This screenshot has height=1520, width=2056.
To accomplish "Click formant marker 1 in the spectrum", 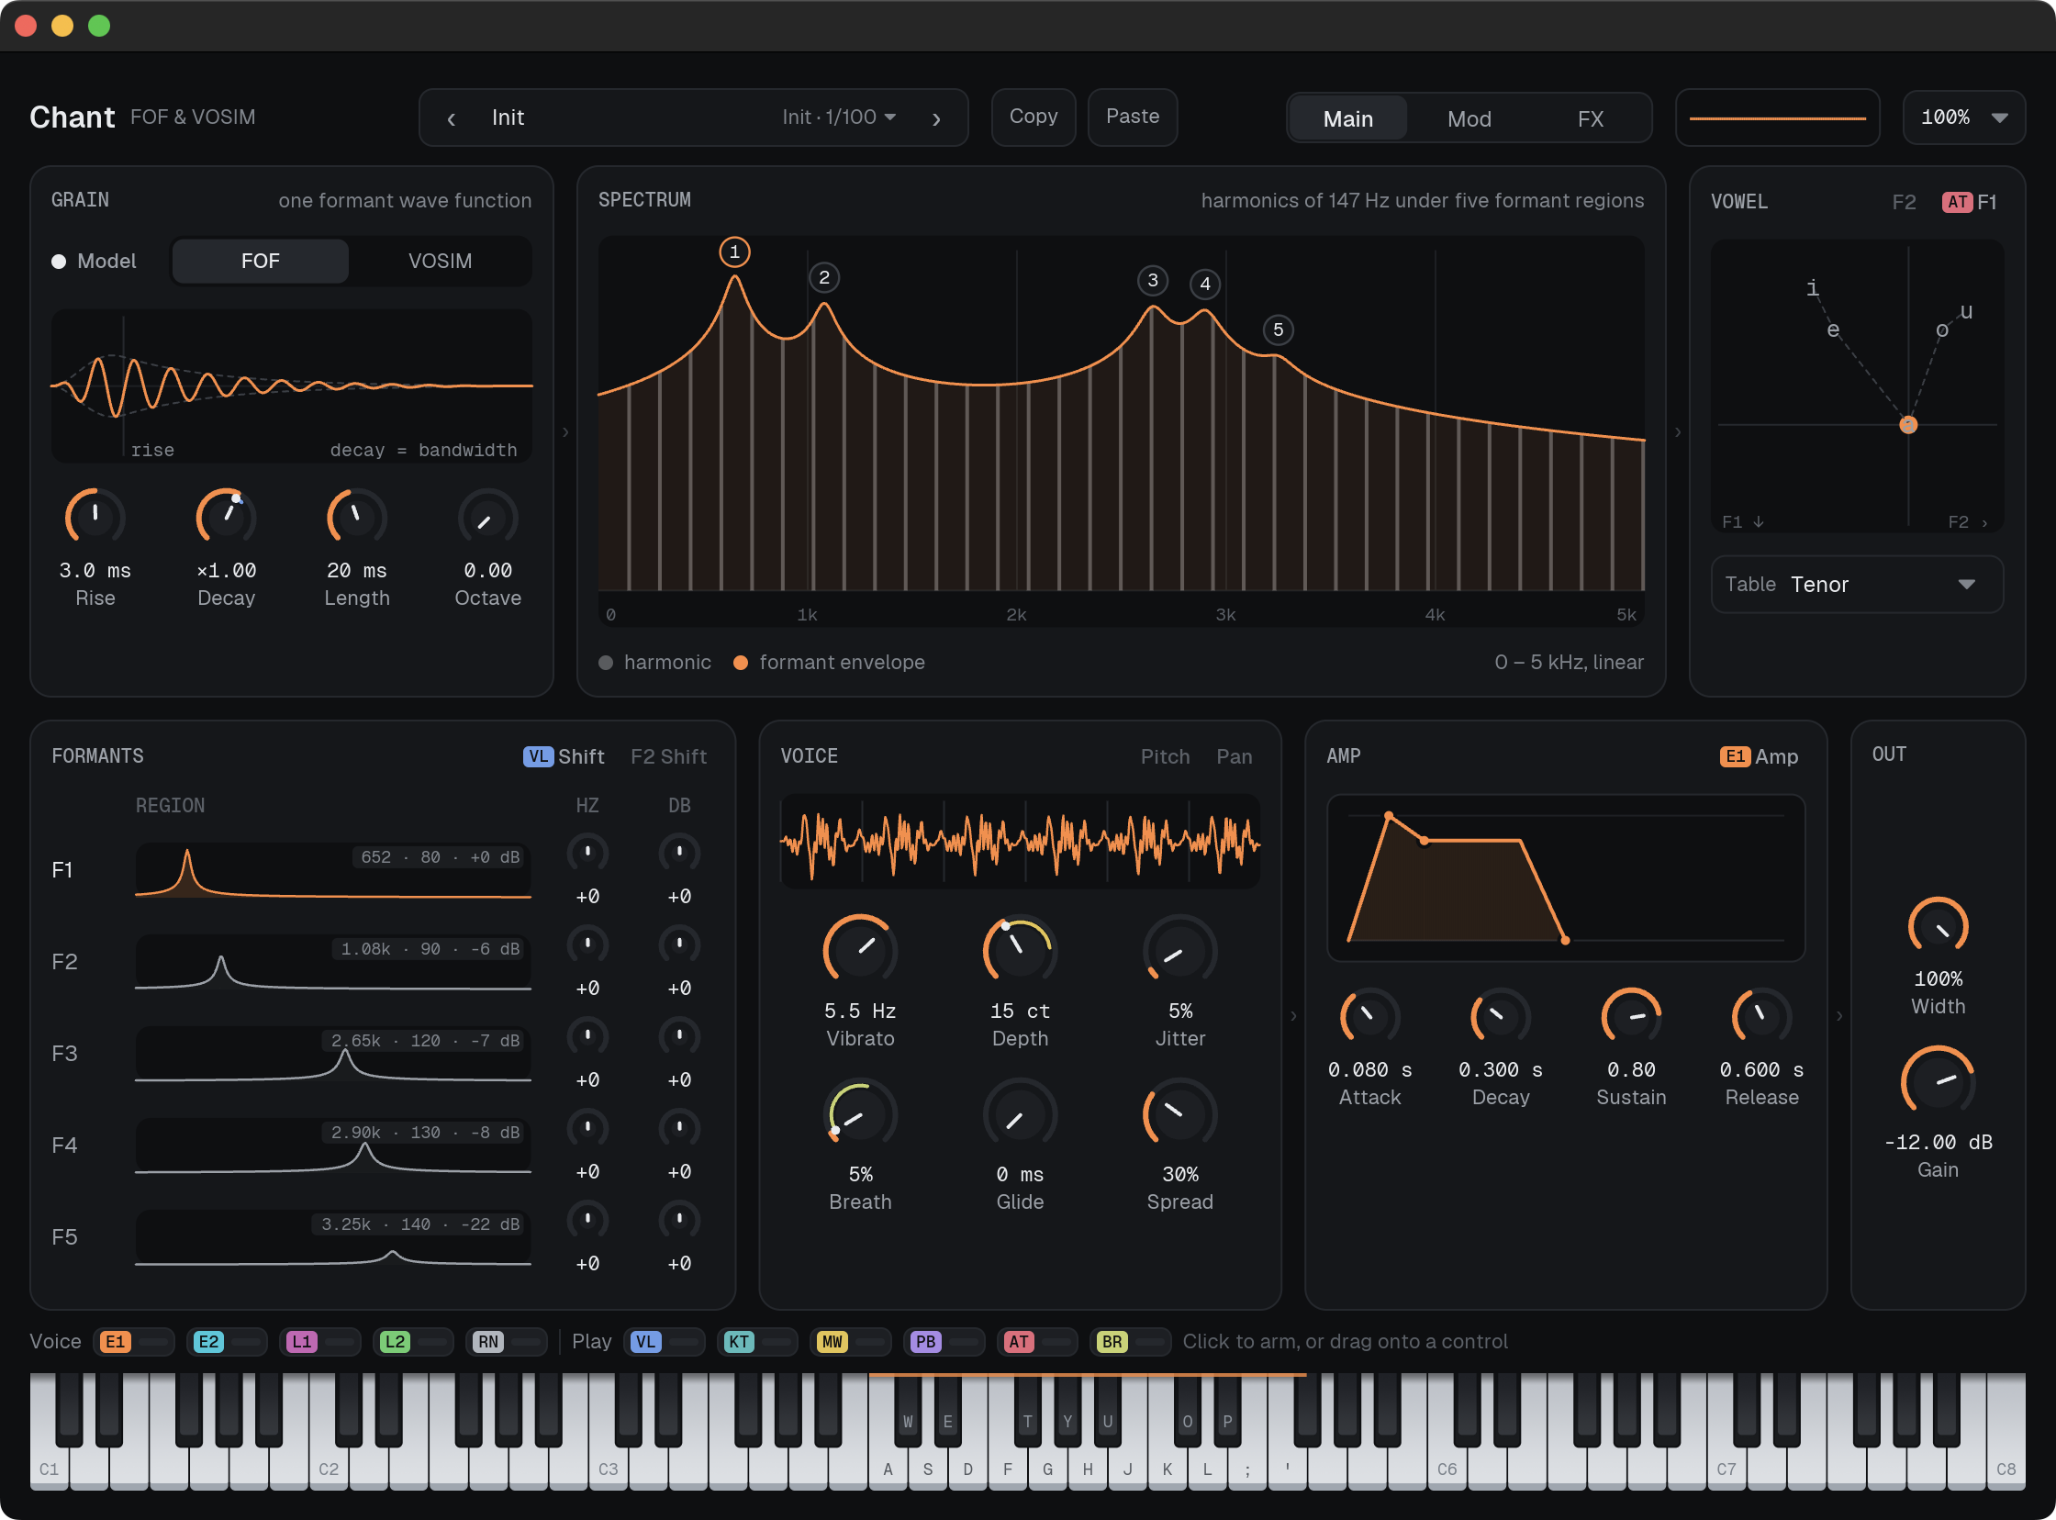I will pos(734,251).
